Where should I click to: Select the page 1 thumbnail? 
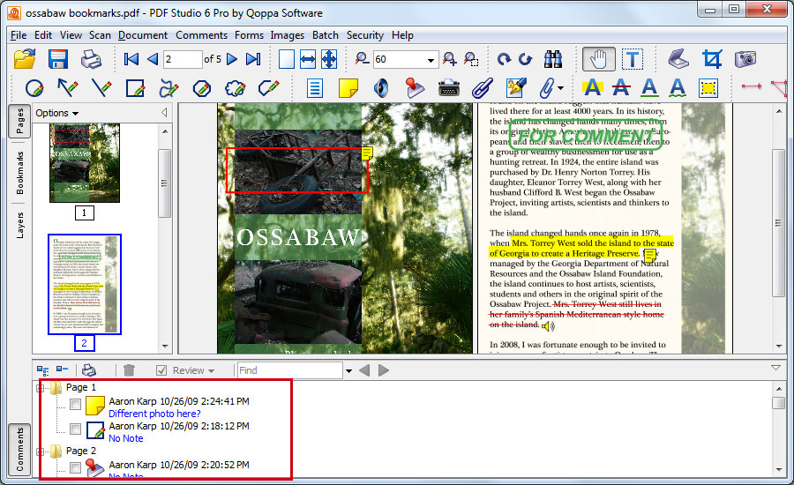84,163
